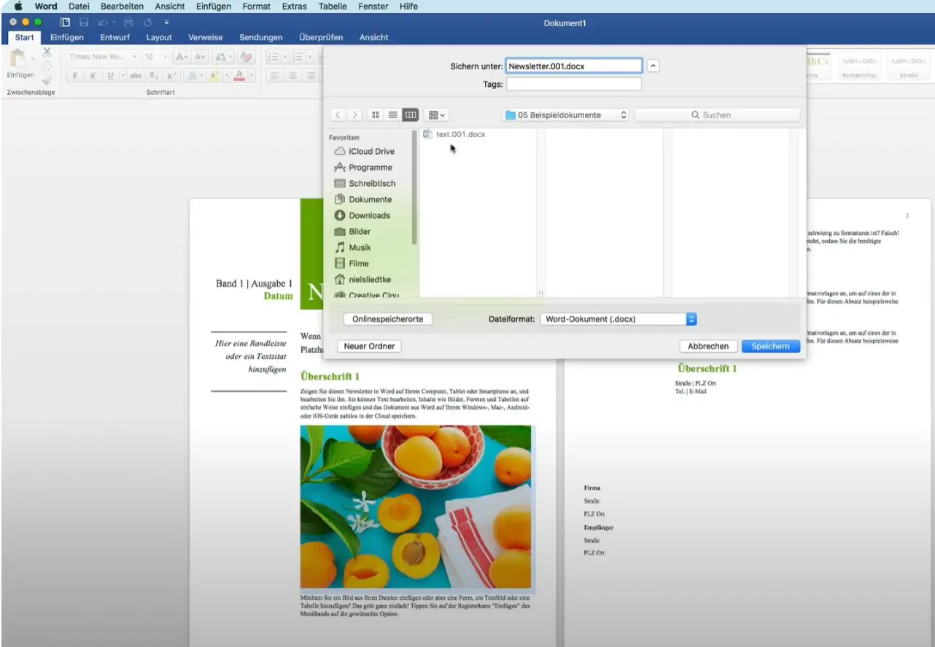Open iCloud Drive in sidebar
Screen dimensions: 935x647
370,152
